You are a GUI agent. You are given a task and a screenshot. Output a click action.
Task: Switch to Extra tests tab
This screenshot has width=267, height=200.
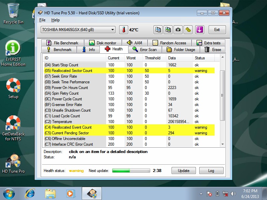pyautogui.click(x=208, y=43)
